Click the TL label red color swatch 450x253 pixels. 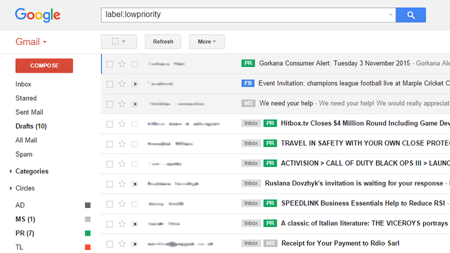click(88, 247)
